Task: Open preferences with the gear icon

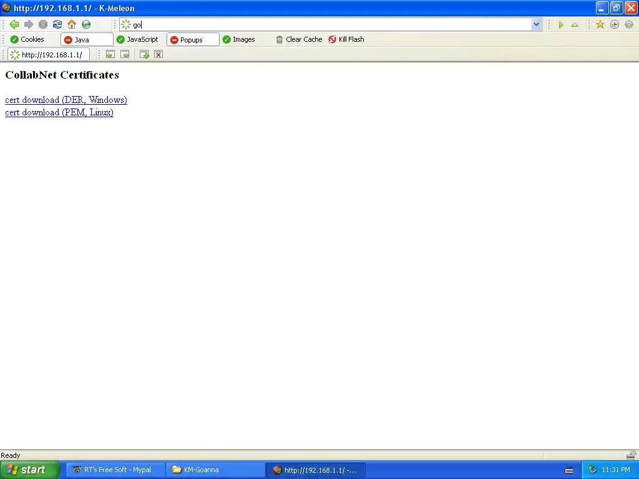Action: pyautogui.click(x=629, y=25)
